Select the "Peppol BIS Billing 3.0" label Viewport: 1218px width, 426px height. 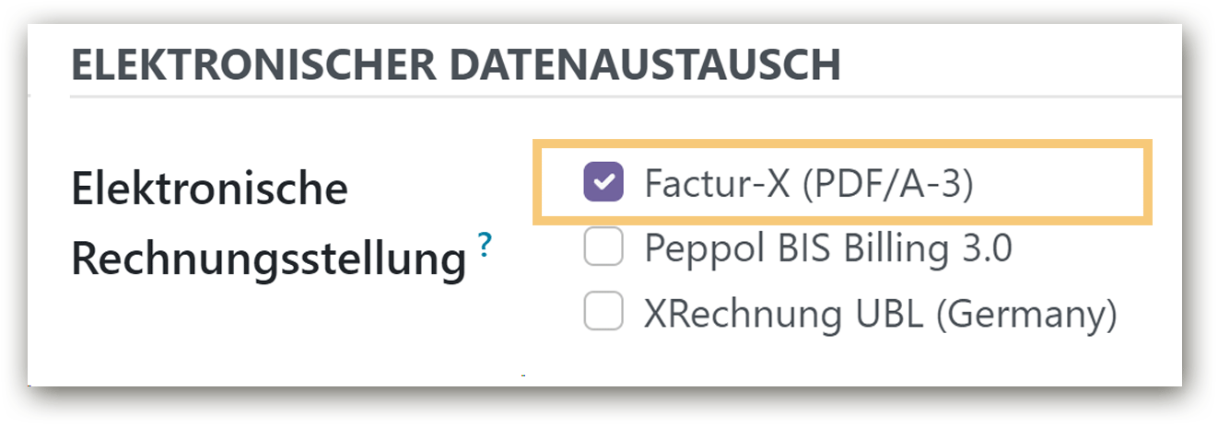[x=827, y=248]
